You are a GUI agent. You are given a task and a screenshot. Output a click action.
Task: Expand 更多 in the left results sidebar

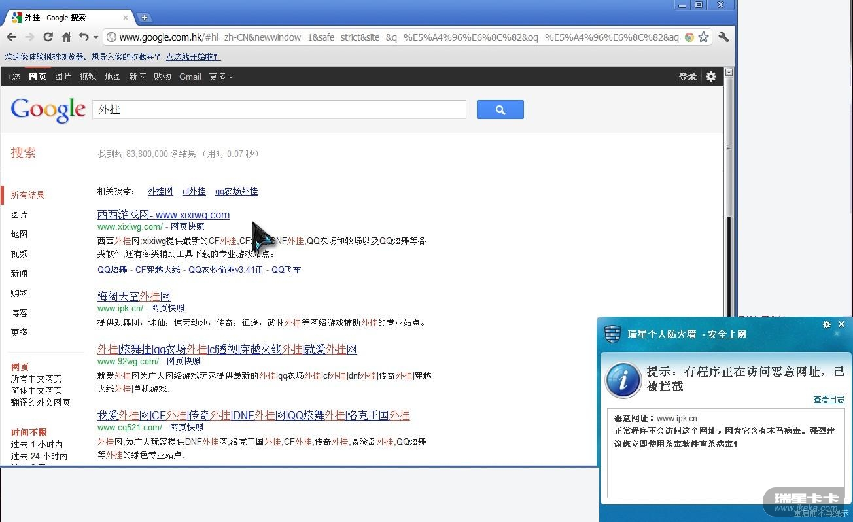tap(20, 332)
